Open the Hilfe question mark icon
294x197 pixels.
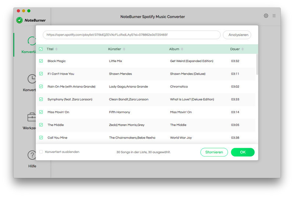click(32, 155)
